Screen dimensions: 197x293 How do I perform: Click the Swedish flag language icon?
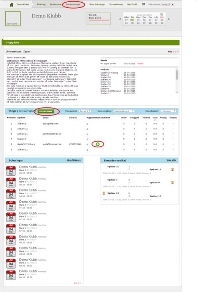[x=143, y=4]
